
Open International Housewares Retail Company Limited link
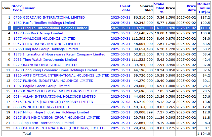click(x=64, y=54)
